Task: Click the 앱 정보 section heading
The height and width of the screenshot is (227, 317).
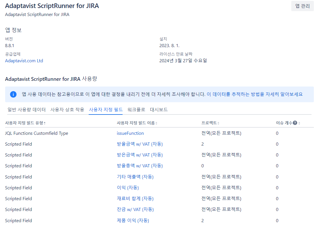Action: coord(13,30)
